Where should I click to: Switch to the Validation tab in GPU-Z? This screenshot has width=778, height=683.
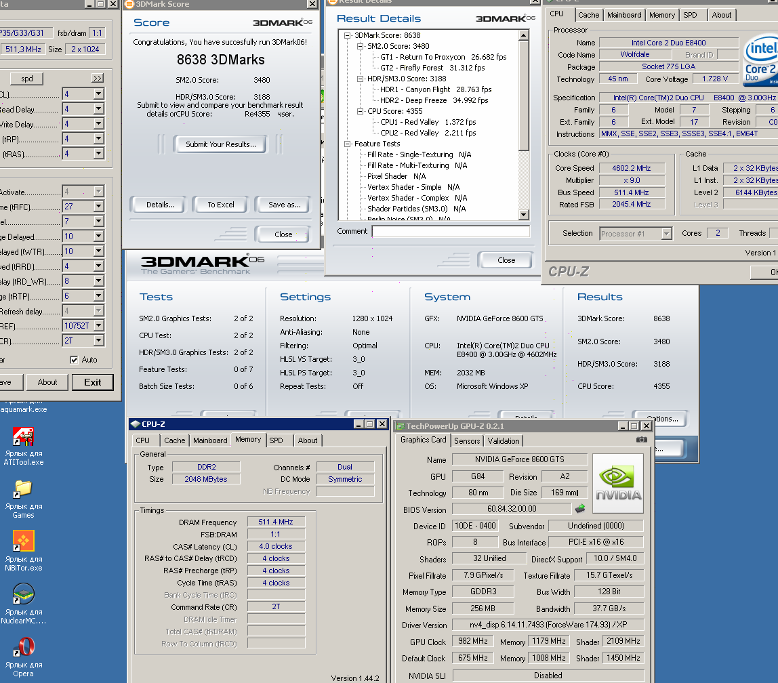coord(503,441)
